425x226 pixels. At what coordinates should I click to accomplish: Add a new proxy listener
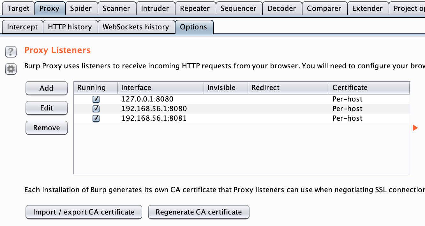click(x=46, y=88)
